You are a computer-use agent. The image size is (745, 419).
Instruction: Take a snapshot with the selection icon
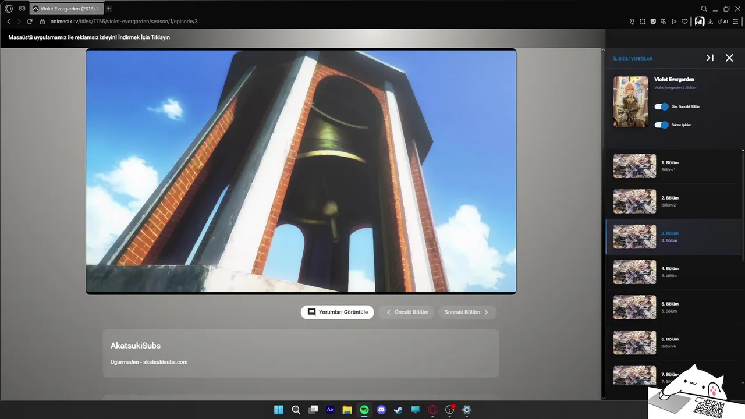[x=643, y=22]
